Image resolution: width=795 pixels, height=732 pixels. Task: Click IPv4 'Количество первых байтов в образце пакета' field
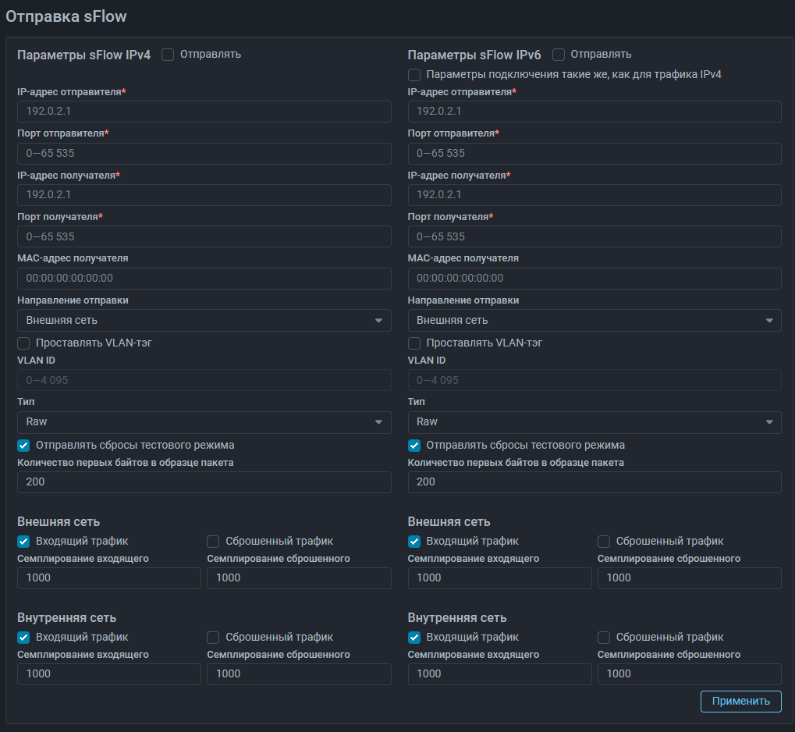click(x=204, y=482)
